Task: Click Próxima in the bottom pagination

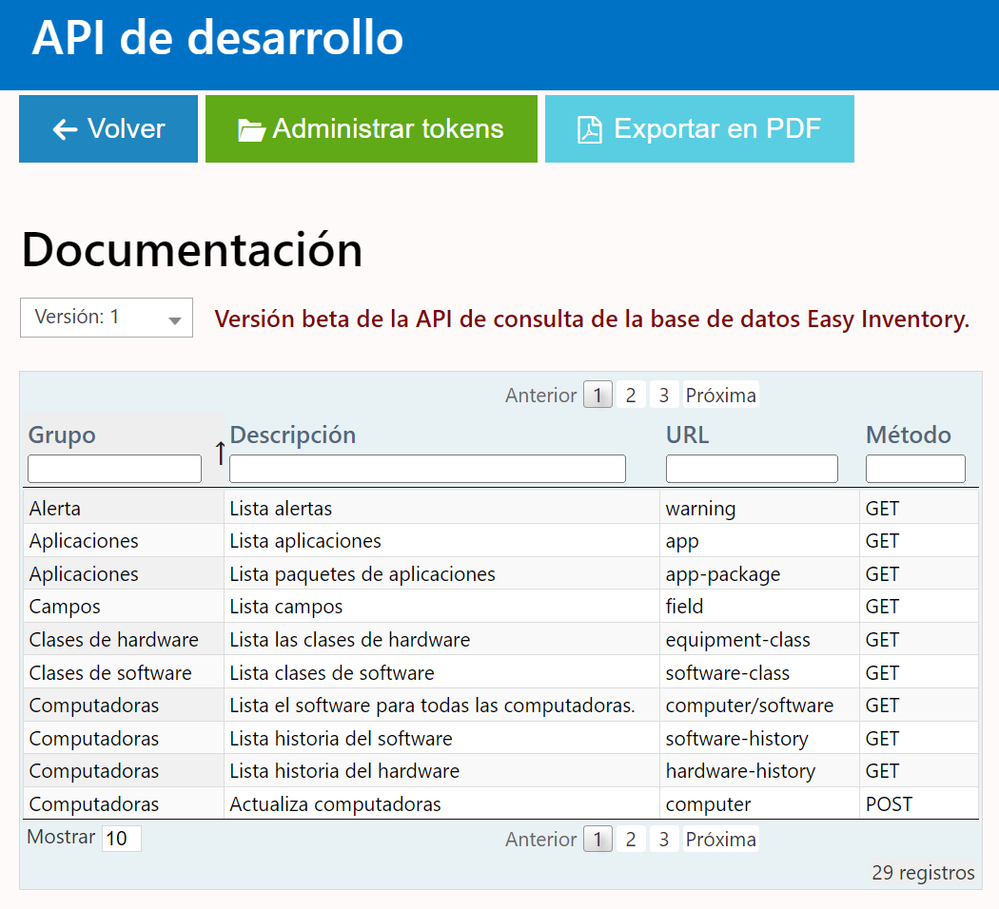Action: point(720,839)
